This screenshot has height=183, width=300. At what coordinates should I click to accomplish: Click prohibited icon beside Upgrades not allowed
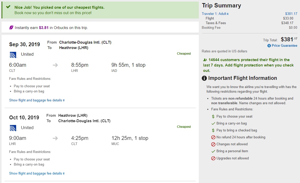(x=213, y=158)
